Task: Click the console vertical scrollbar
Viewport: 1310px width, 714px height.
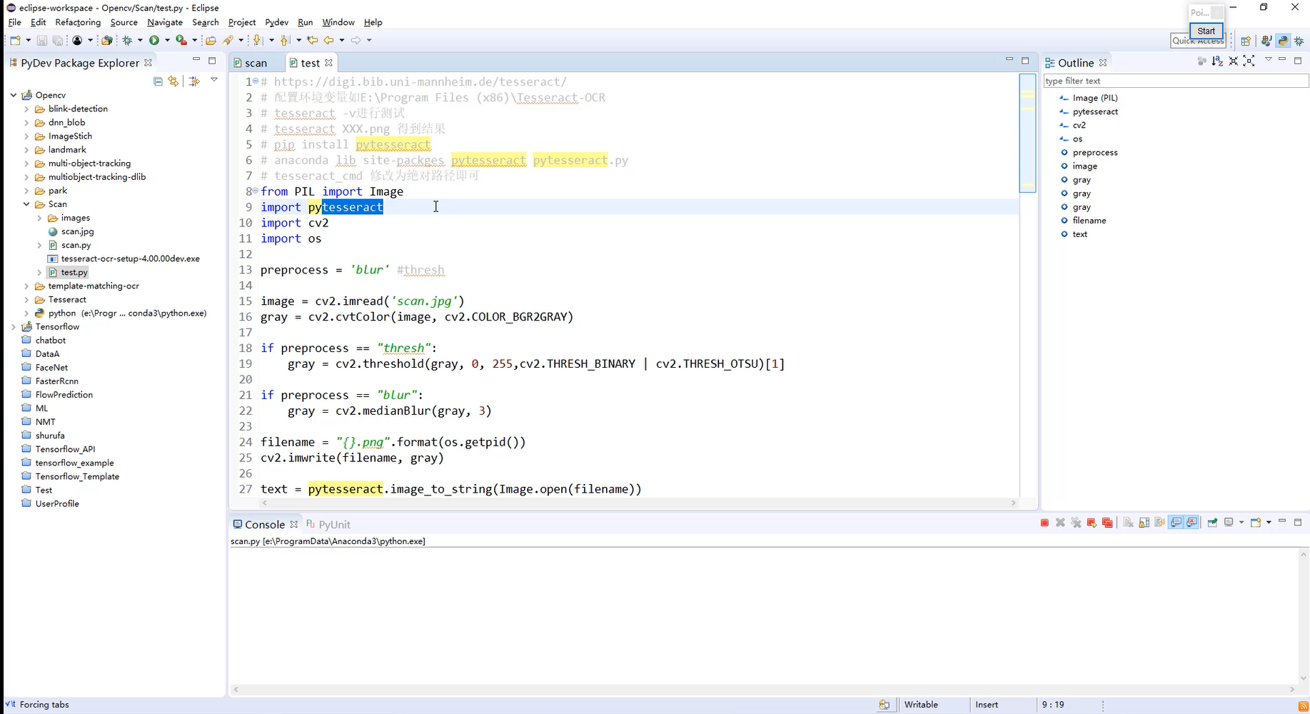Action: pos(1304,616)
